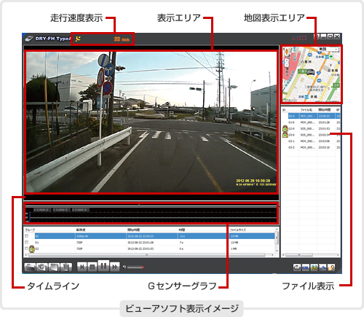Click the file list's horizontal scrollbar thumb
This screenshot has height=317, width=364.
(x=299, y=255)
